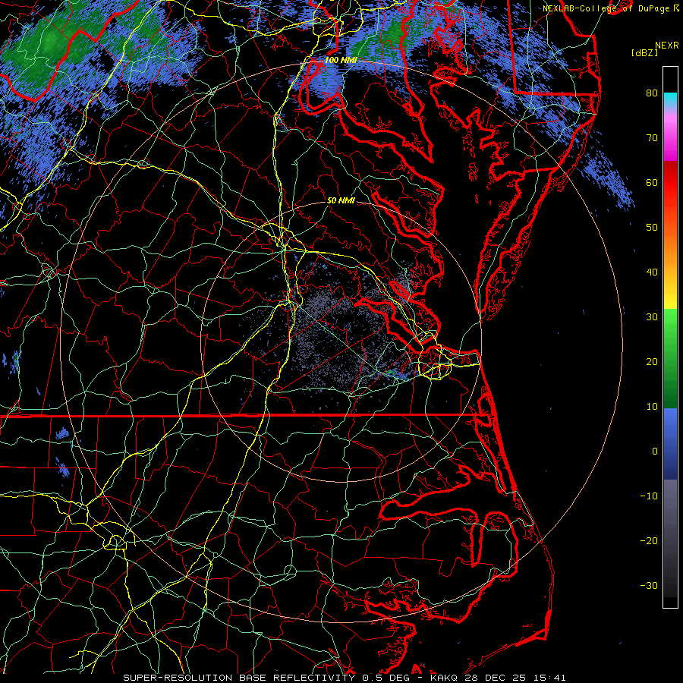Screen dimensions: 683x683
Task: Select the 70 value on the dBZ scale
Action: coord(652,138)
